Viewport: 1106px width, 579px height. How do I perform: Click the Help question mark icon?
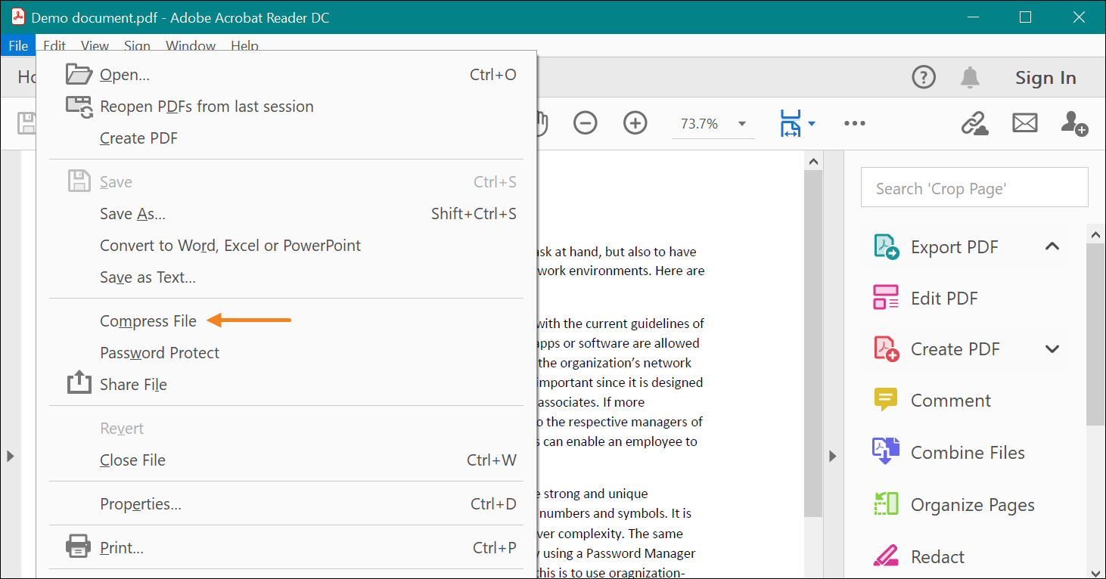click(x=924, y=77)
